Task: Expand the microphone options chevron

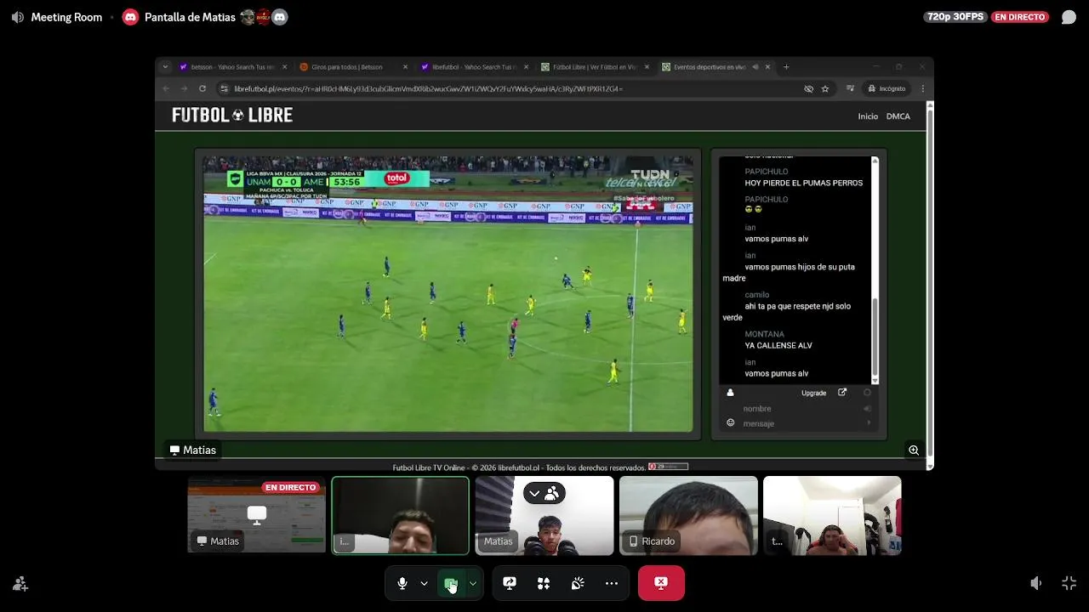Action: (424, 583)
